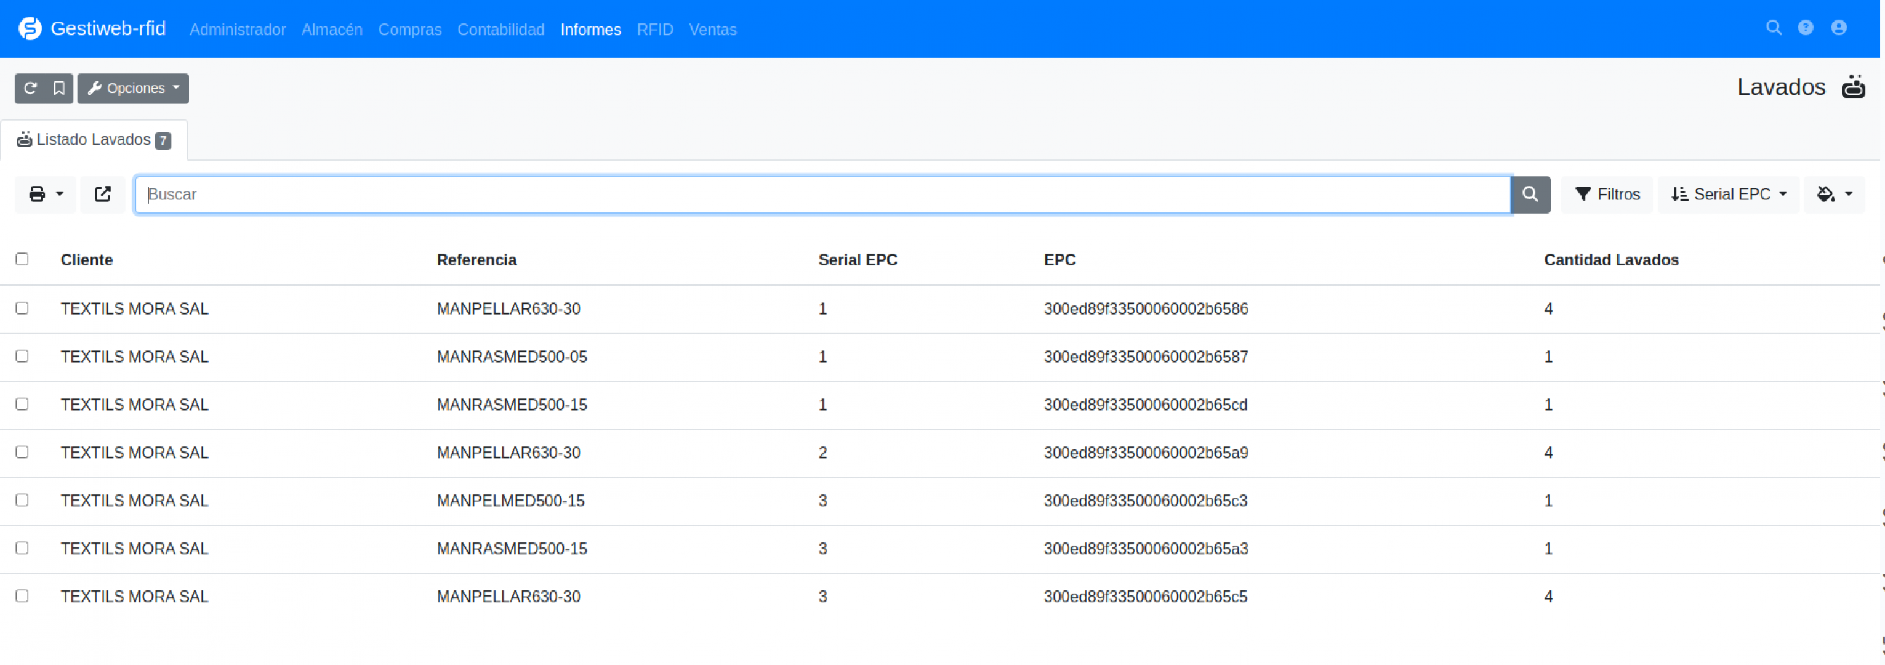Expand the Opciones dropdown
1885x665 pixels.
point(133,89)
